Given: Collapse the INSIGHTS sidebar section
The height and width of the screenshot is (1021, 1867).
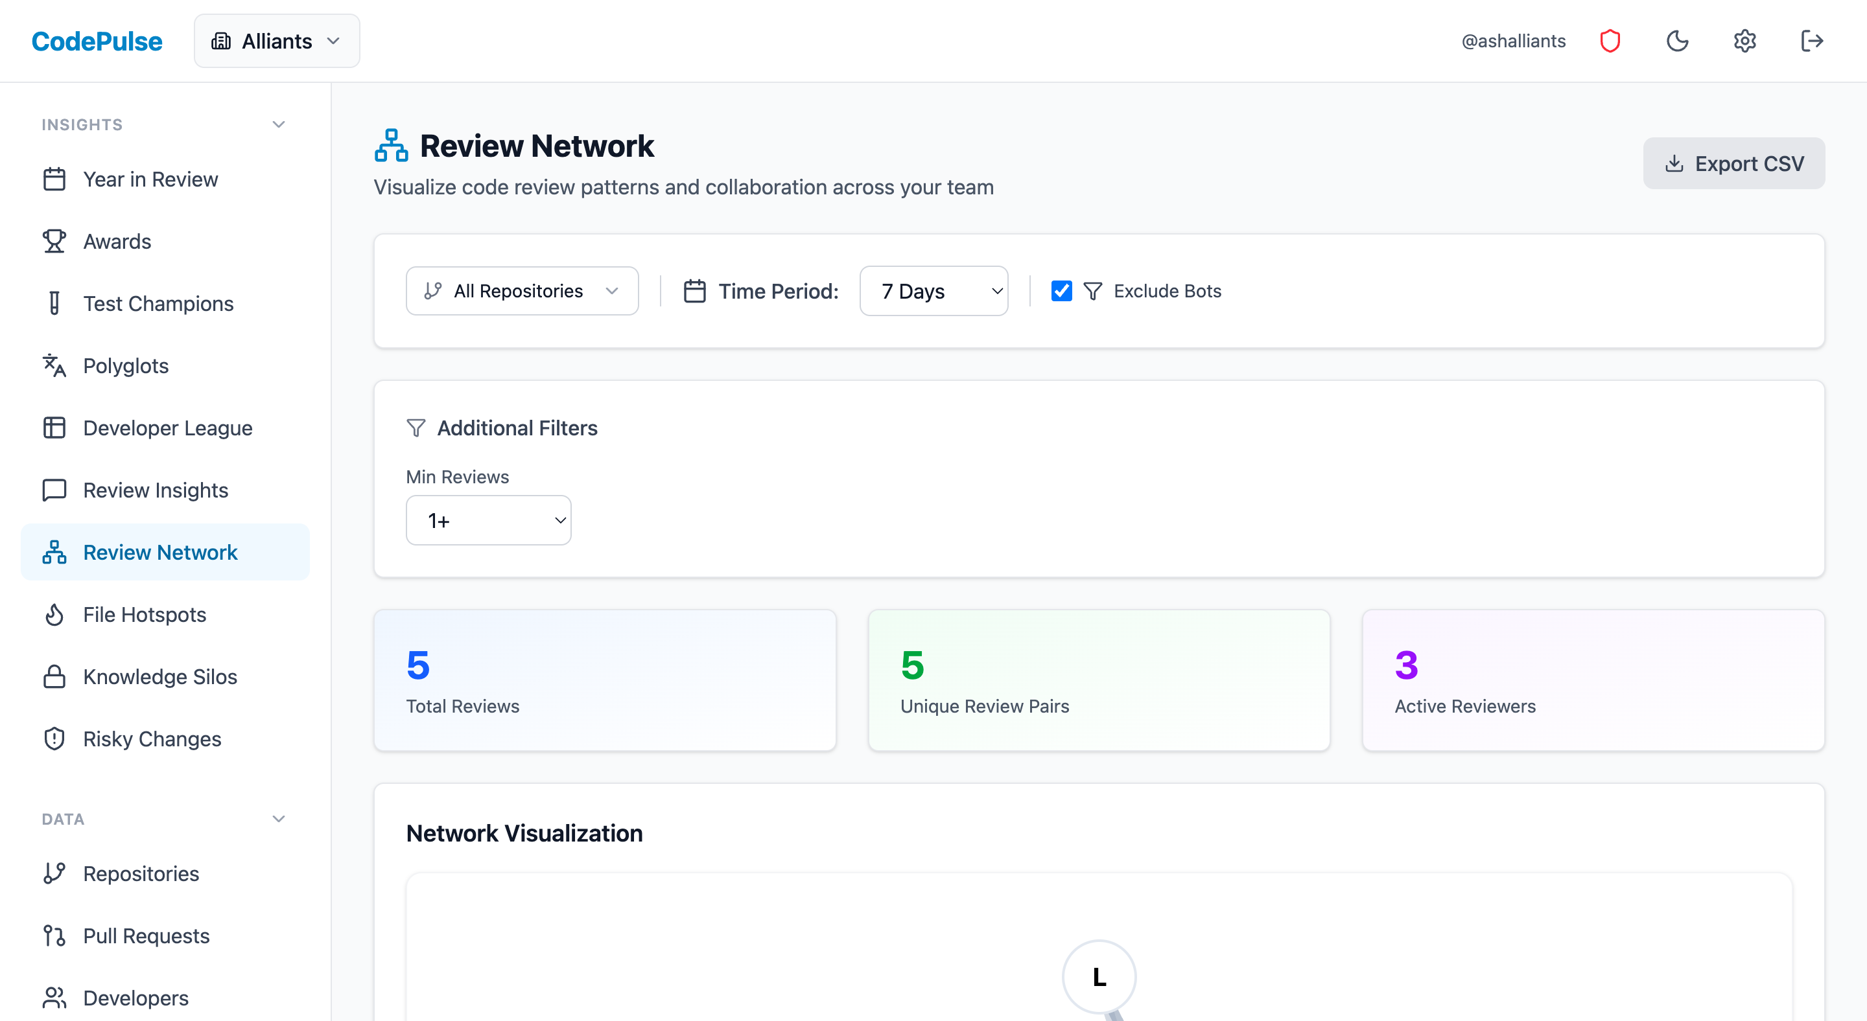Looking at the screenshot, I should [278, 124].
